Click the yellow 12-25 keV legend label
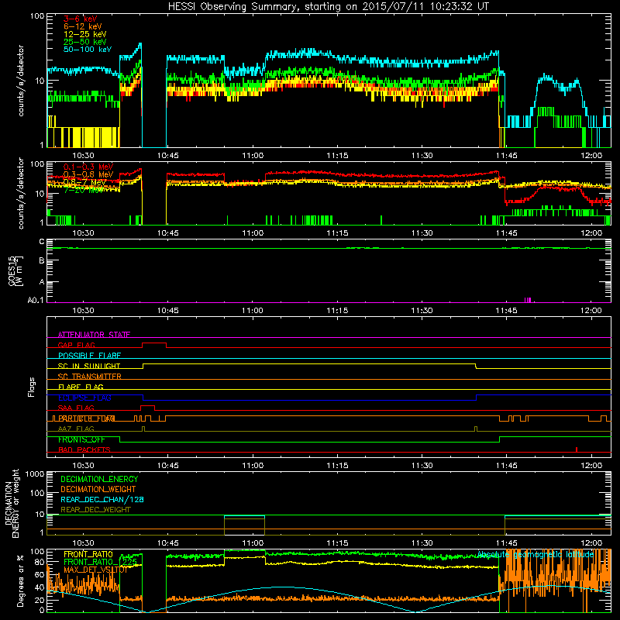This screenshot has height=620, width=620. pyautogui.click(x=84, y=34)
